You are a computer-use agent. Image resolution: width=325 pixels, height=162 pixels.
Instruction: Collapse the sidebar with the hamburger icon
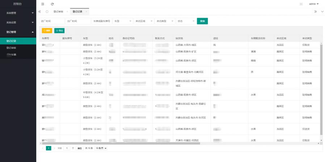43,4
